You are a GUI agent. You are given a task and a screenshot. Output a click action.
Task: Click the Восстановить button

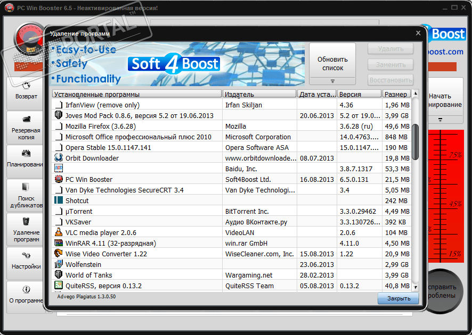coord(390,80)
